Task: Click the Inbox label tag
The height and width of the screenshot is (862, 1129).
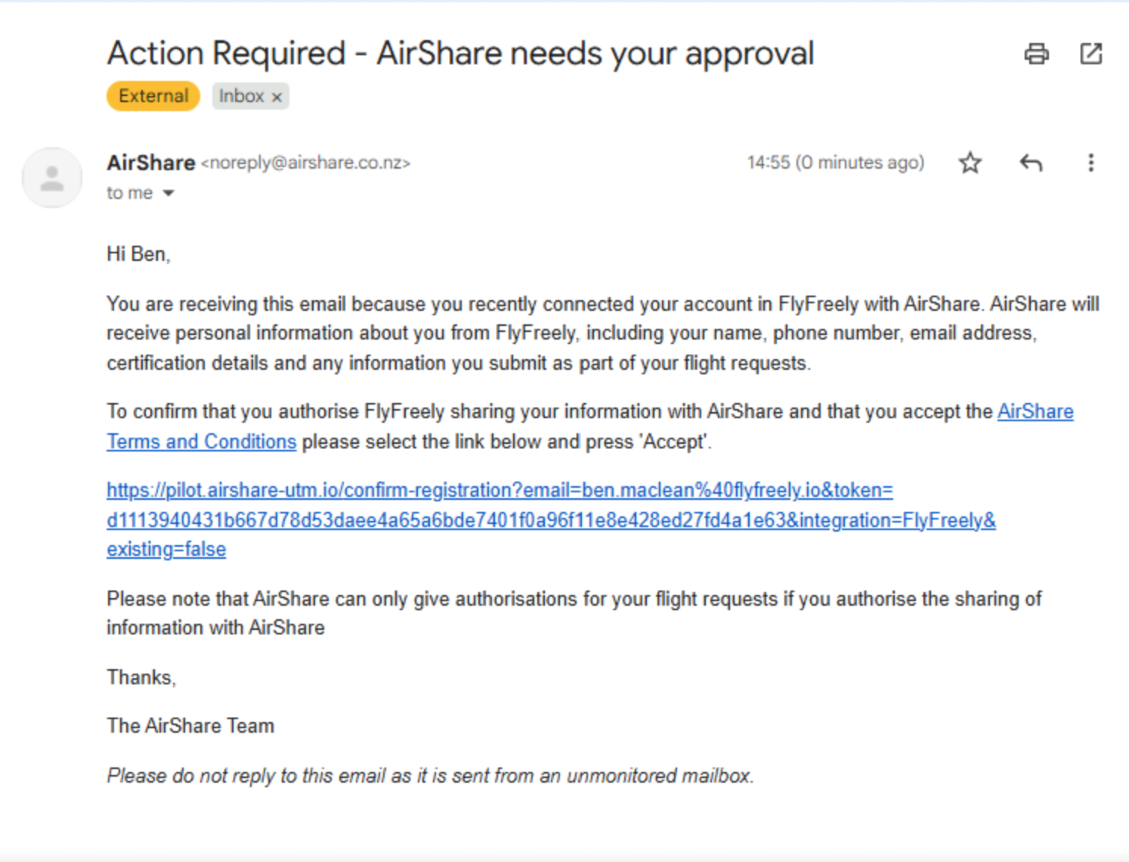Action: tap(241, 96)
